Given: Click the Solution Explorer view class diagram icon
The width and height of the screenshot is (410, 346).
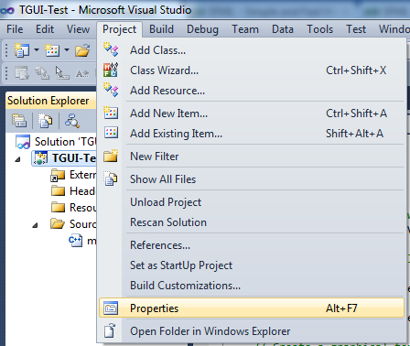Looking at the screenshot, I should [x=72, y=121].
